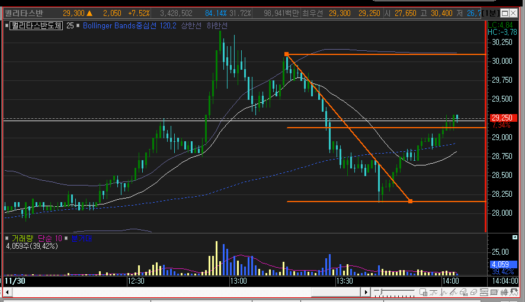
Task: Click the 28,000 price axis label
Action: click(502, 213)
